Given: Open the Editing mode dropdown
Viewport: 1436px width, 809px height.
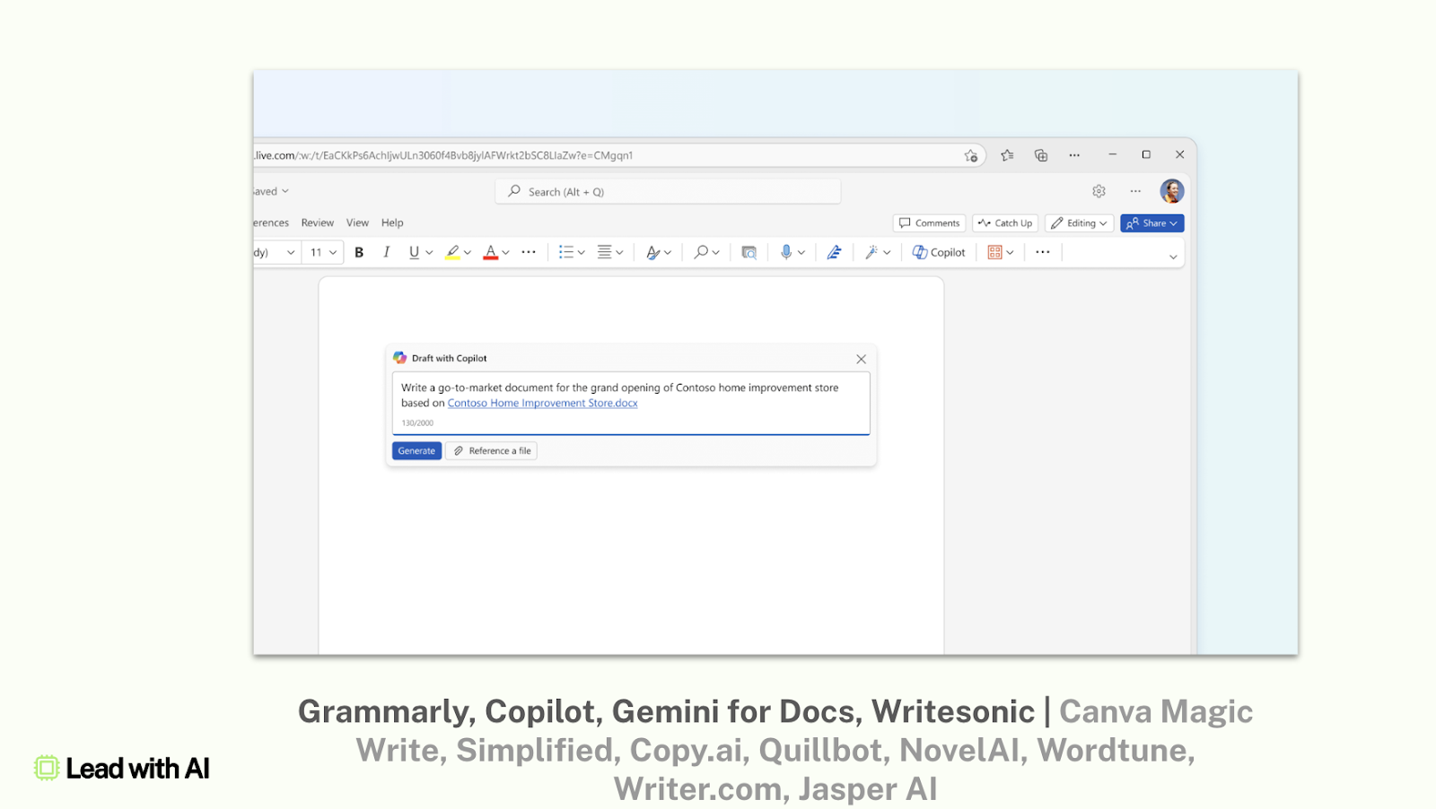Looking at the screenshot, I should coord(1079,223).
